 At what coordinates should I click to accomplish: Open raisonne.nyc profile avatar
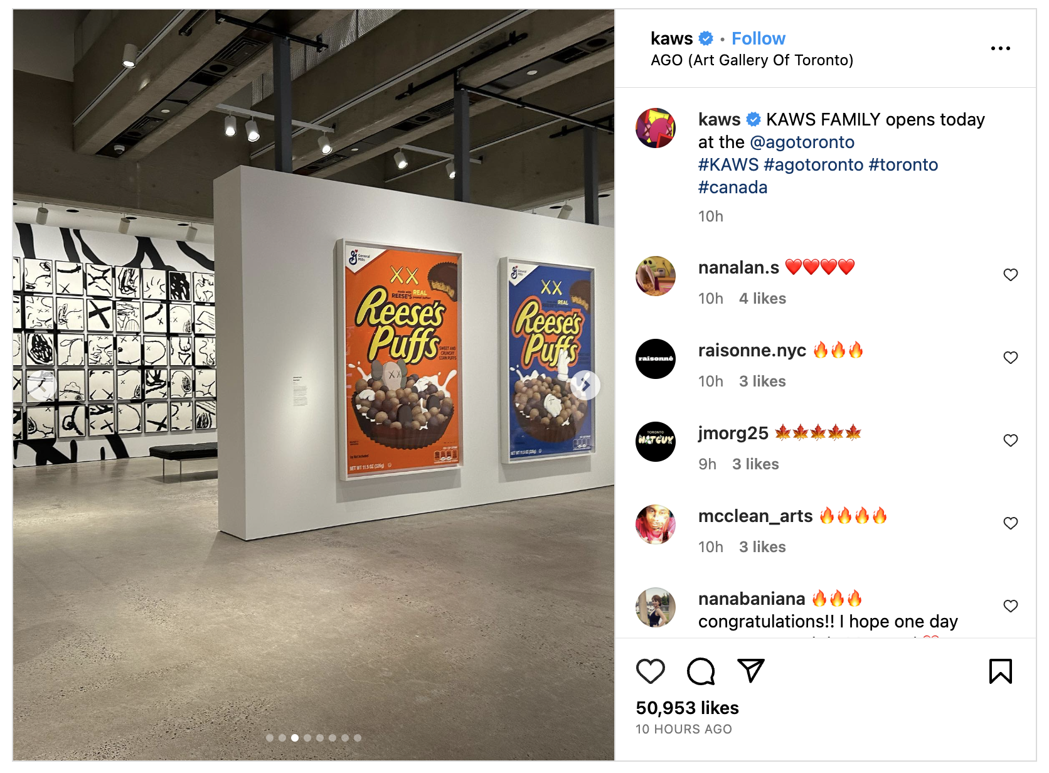(656, 359)
